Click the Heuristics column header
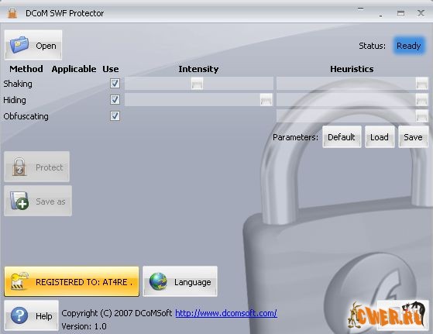433x334 pixels. [352, 69]
